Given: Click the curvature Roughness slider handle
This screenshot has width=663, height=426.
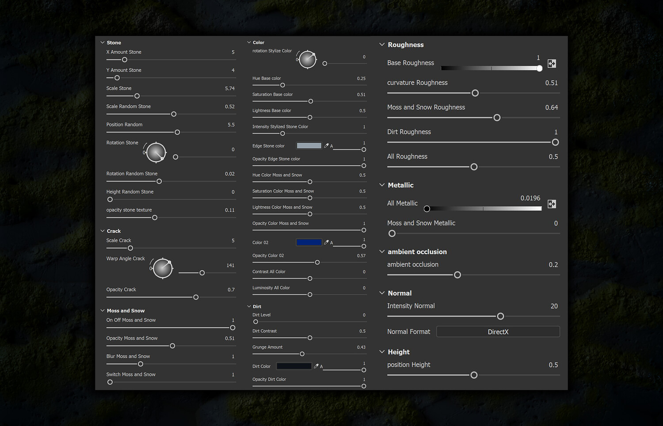Looking at the screenshot, I should (x=475, y=93).
